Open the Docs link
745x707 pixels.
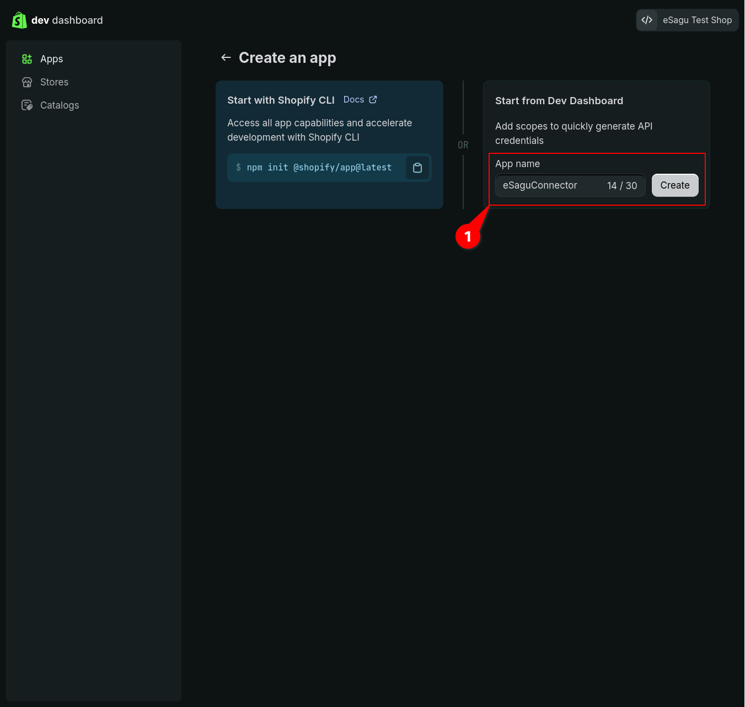pyautogui.click(x=353, y=100)
